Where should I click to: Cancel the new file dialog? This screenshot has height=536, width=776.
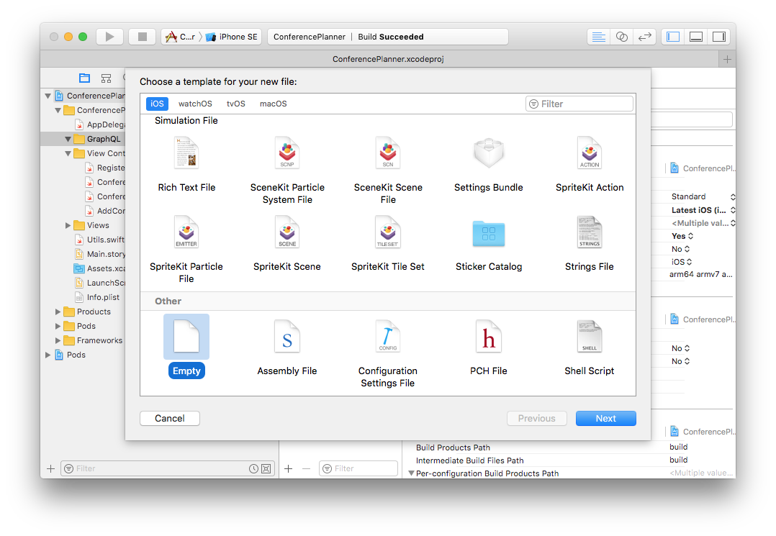pyautogui.click(x=170, y=418)
